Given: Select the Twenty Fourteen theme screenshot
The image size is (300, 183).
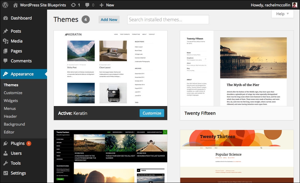Looking at the screenshot, I should (x=111, y=156).
